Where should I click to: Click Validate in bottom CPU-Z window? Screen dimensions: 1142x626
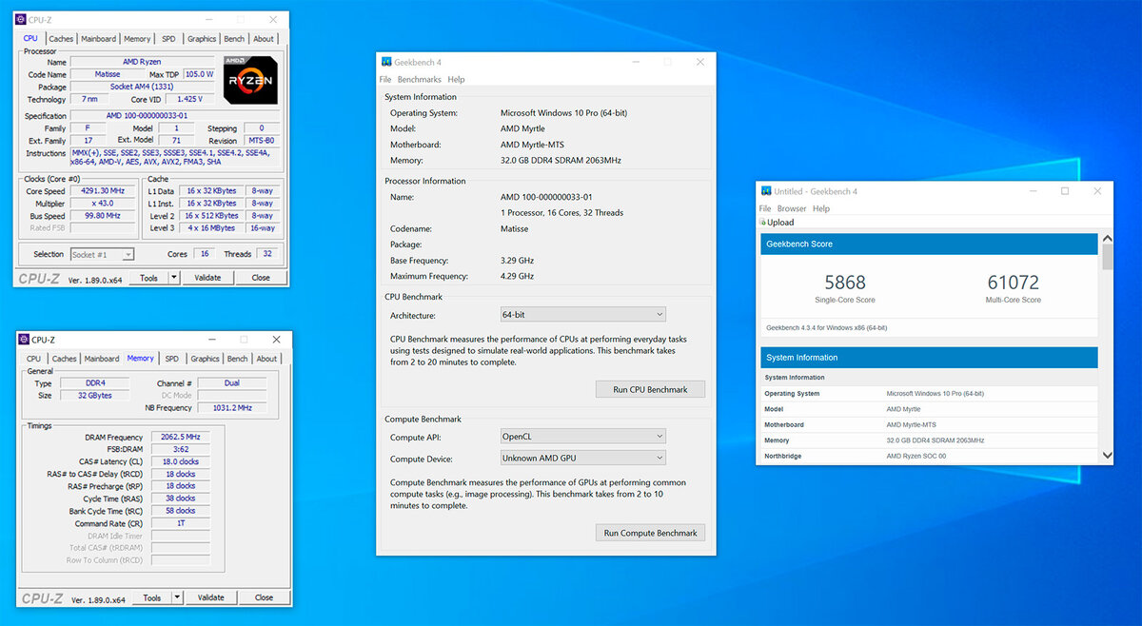tap(211, 597)
